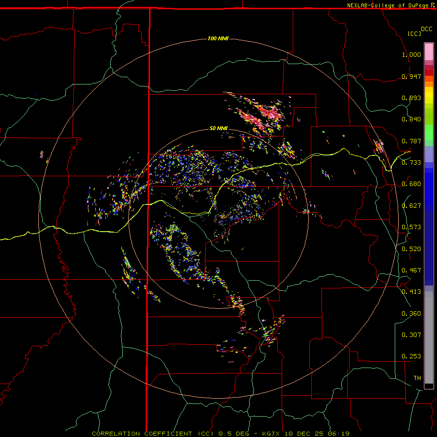Click the TH threshold label
The height and width of the screenshot is (437, 437).
point(417,378)
